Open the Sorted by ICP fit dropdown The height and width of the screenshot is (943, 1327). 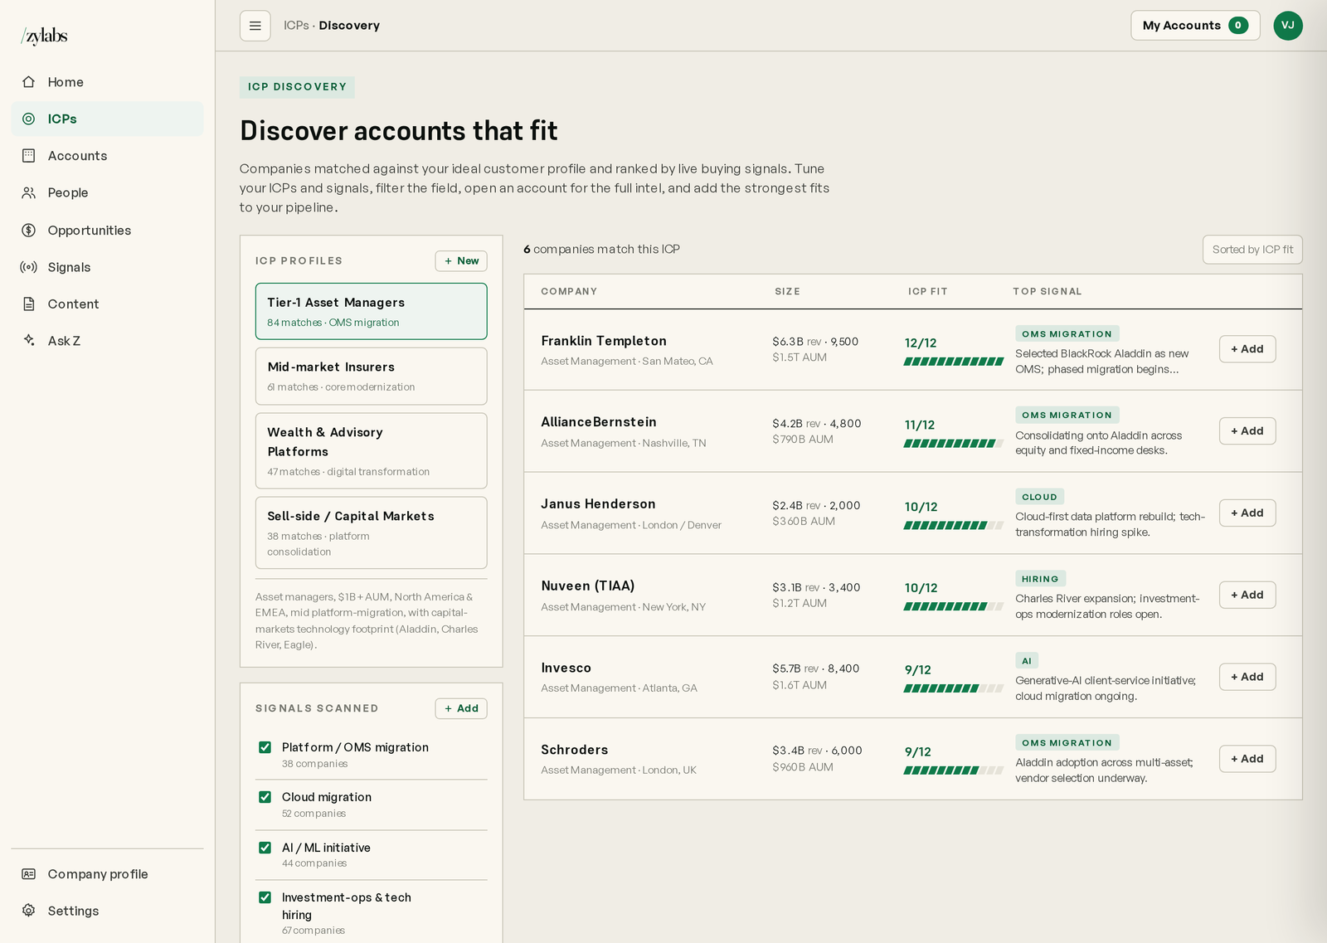1252,250
